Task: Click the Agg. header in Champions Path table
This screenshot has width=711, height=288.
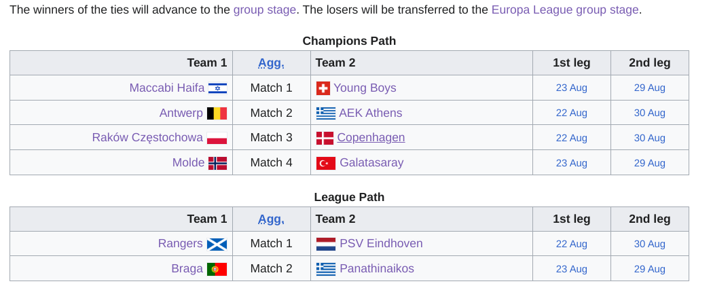Action: pos(271,62)
